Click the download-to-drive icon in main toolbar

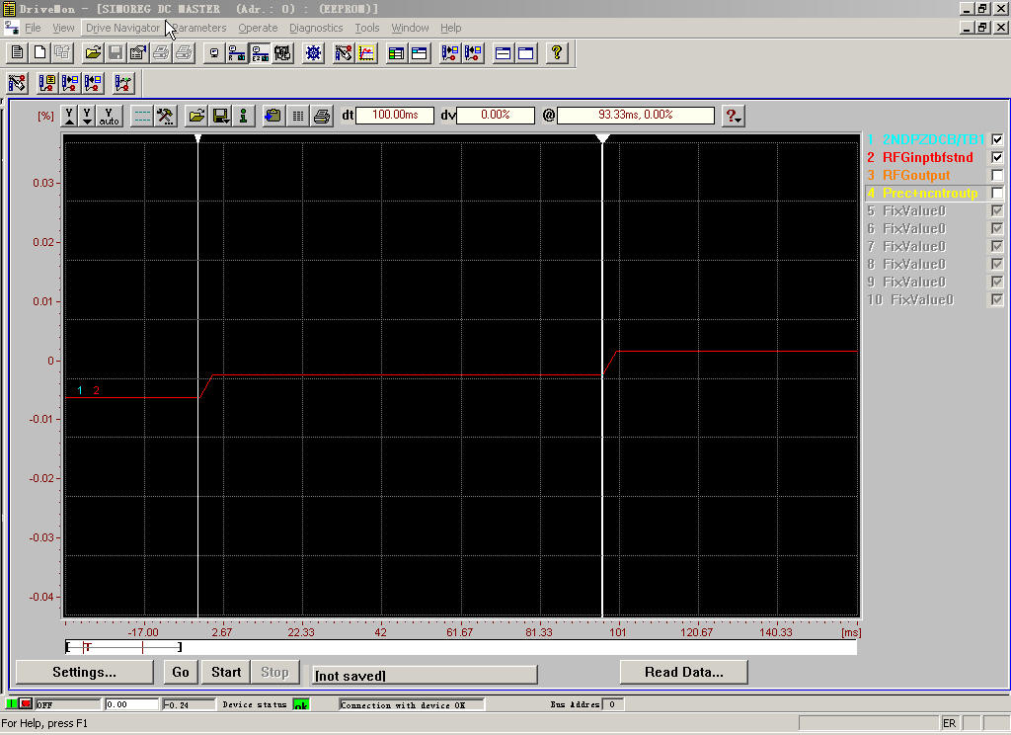point(450,53)
